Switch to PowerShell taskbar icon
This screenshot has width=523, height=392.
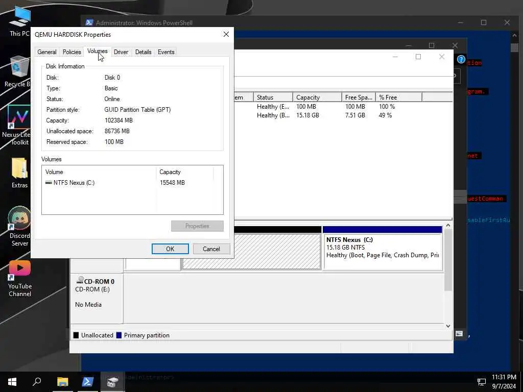tap(87, 382)
